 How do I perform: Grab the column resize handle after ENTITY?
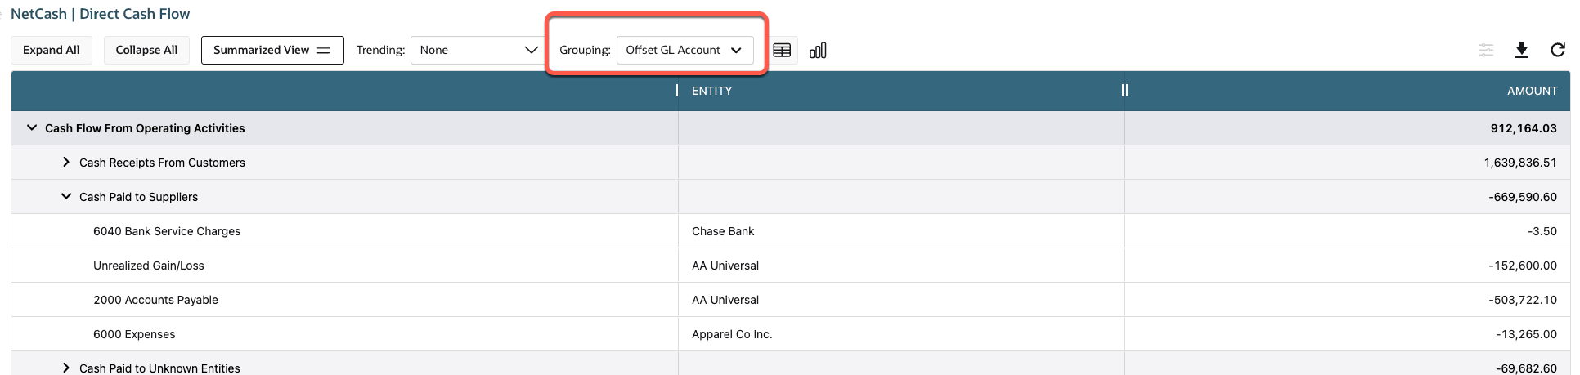coord(1124,91)
